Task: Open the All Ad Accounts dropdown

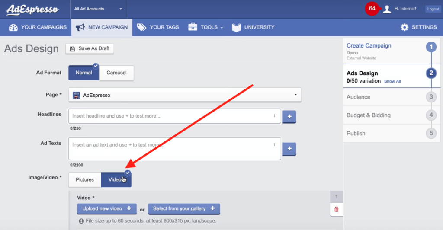Action: (x=98, y=9)
